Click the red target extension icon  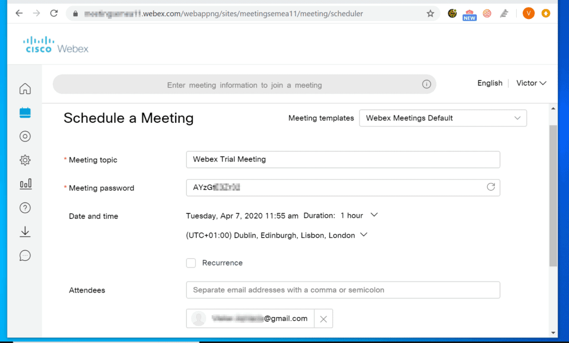(x=487, y=14)
